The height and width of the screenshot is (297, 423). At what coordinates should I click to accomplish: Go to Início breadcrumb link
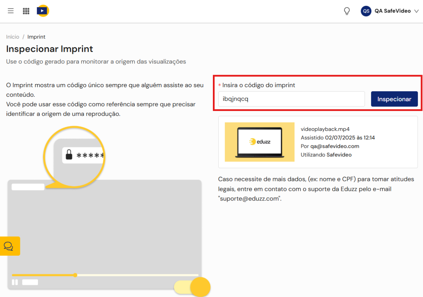(x=13, y=37)
